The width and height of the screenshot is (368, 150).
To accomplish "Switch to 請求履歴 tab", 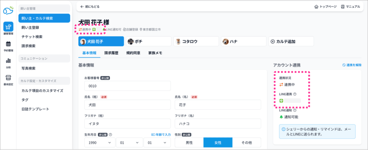I will tap(111, 53).
